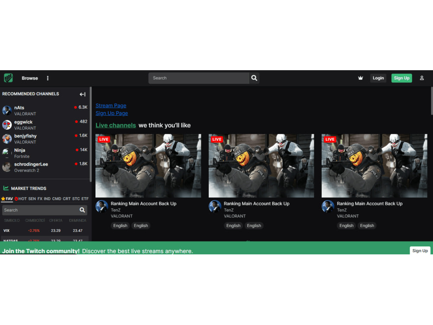The image size is (433, 325).
Task: Click the top Search input field
Action: click(199, 78)
